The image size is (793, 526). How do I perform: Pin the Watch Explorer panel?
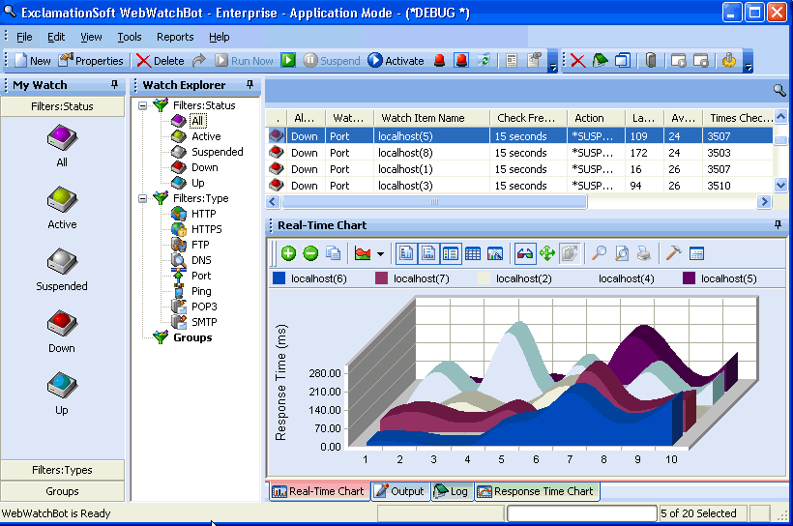(x=250, y=85)
